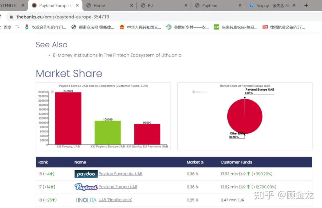Click the +390.29% growth figure

coord(262,174)
